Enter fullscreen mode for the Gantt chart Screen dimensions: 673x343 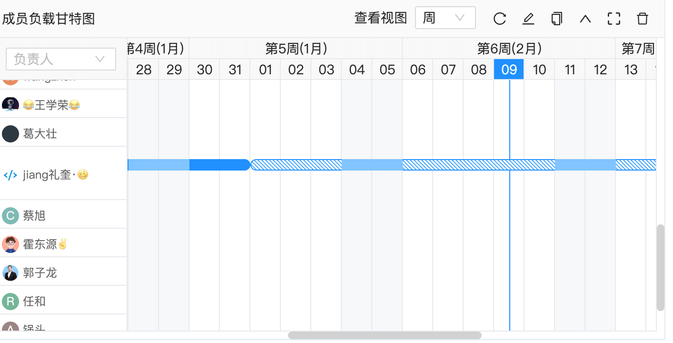614,18
